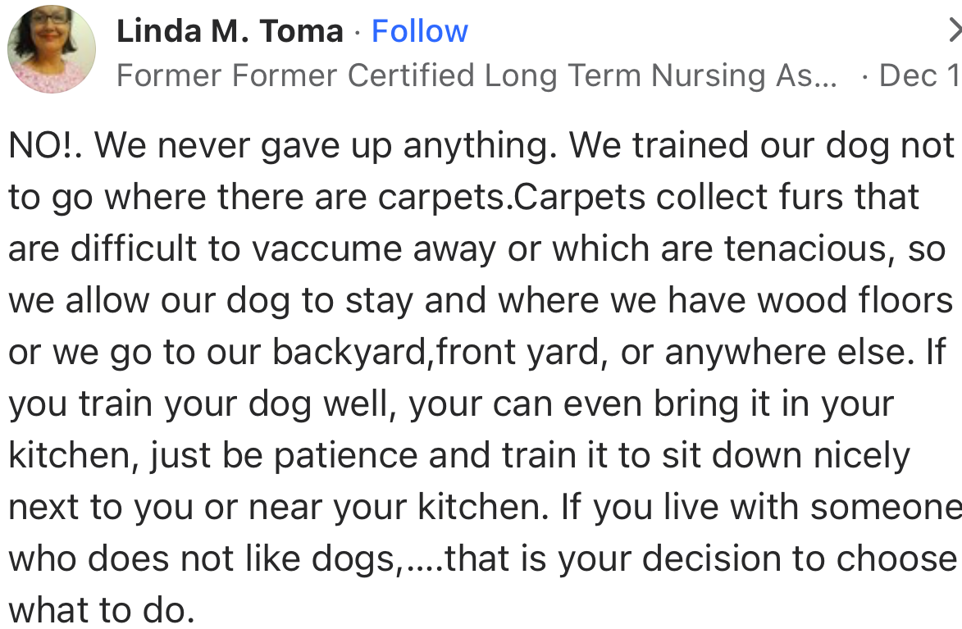Click the word "NO!." starting the answer
The image size is (962, 629).
click(48, 145)
